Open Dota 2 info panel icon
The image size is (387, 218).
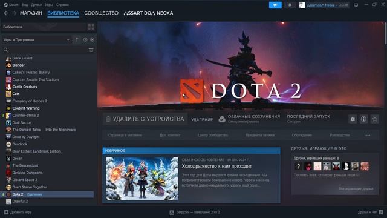(363, 119)
